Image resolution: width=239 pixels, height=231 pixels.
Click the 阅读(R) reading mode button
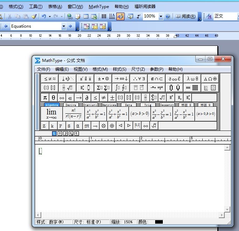(186, 16)
